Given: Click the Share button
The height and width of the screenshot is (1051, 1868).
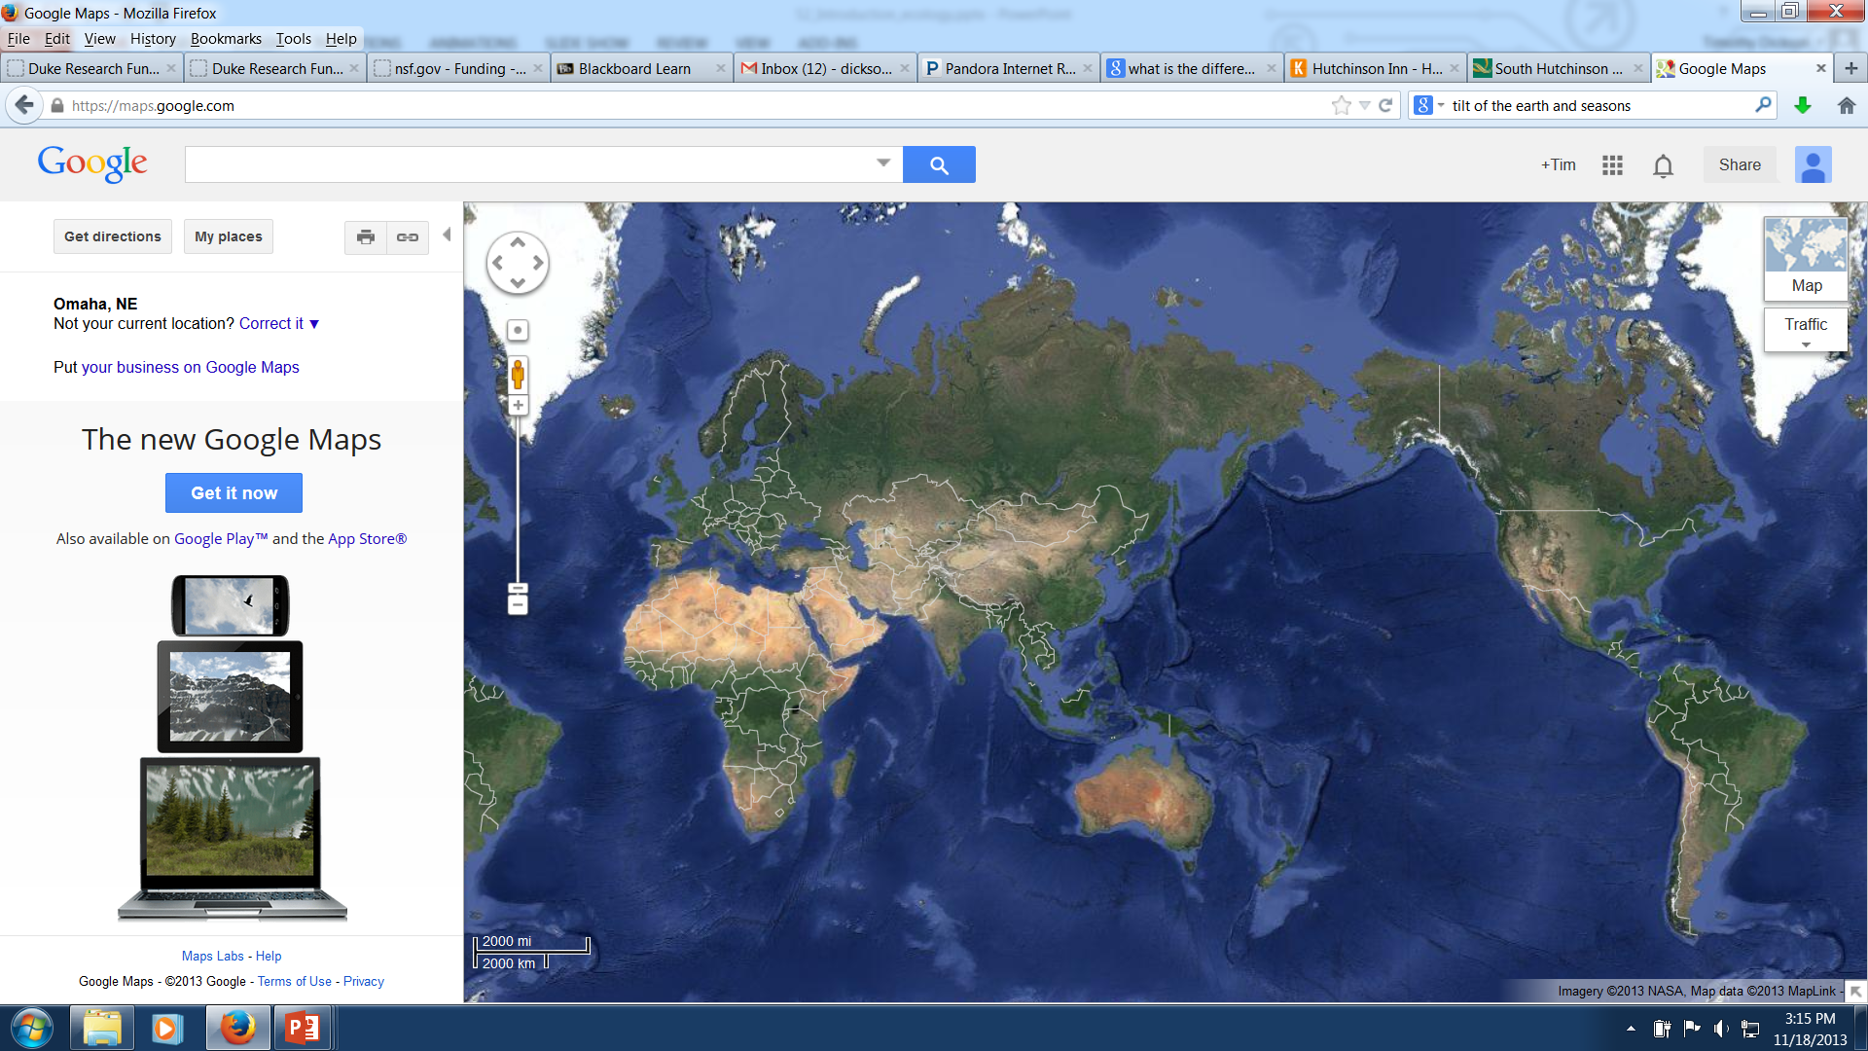Looking at the screenshot, I should [x=1740, y=165].
